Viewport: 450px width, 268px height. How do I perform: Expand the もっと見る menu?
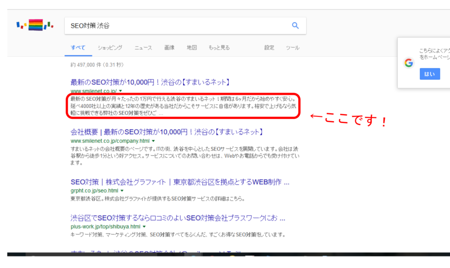219,47
